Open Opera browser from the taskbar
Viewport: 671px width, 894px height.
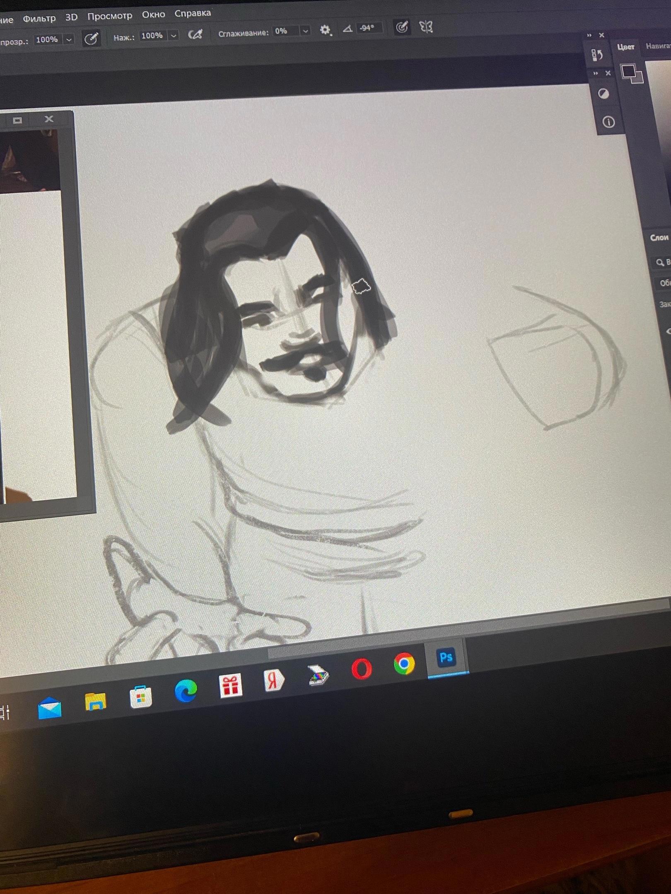click(362, 669)
